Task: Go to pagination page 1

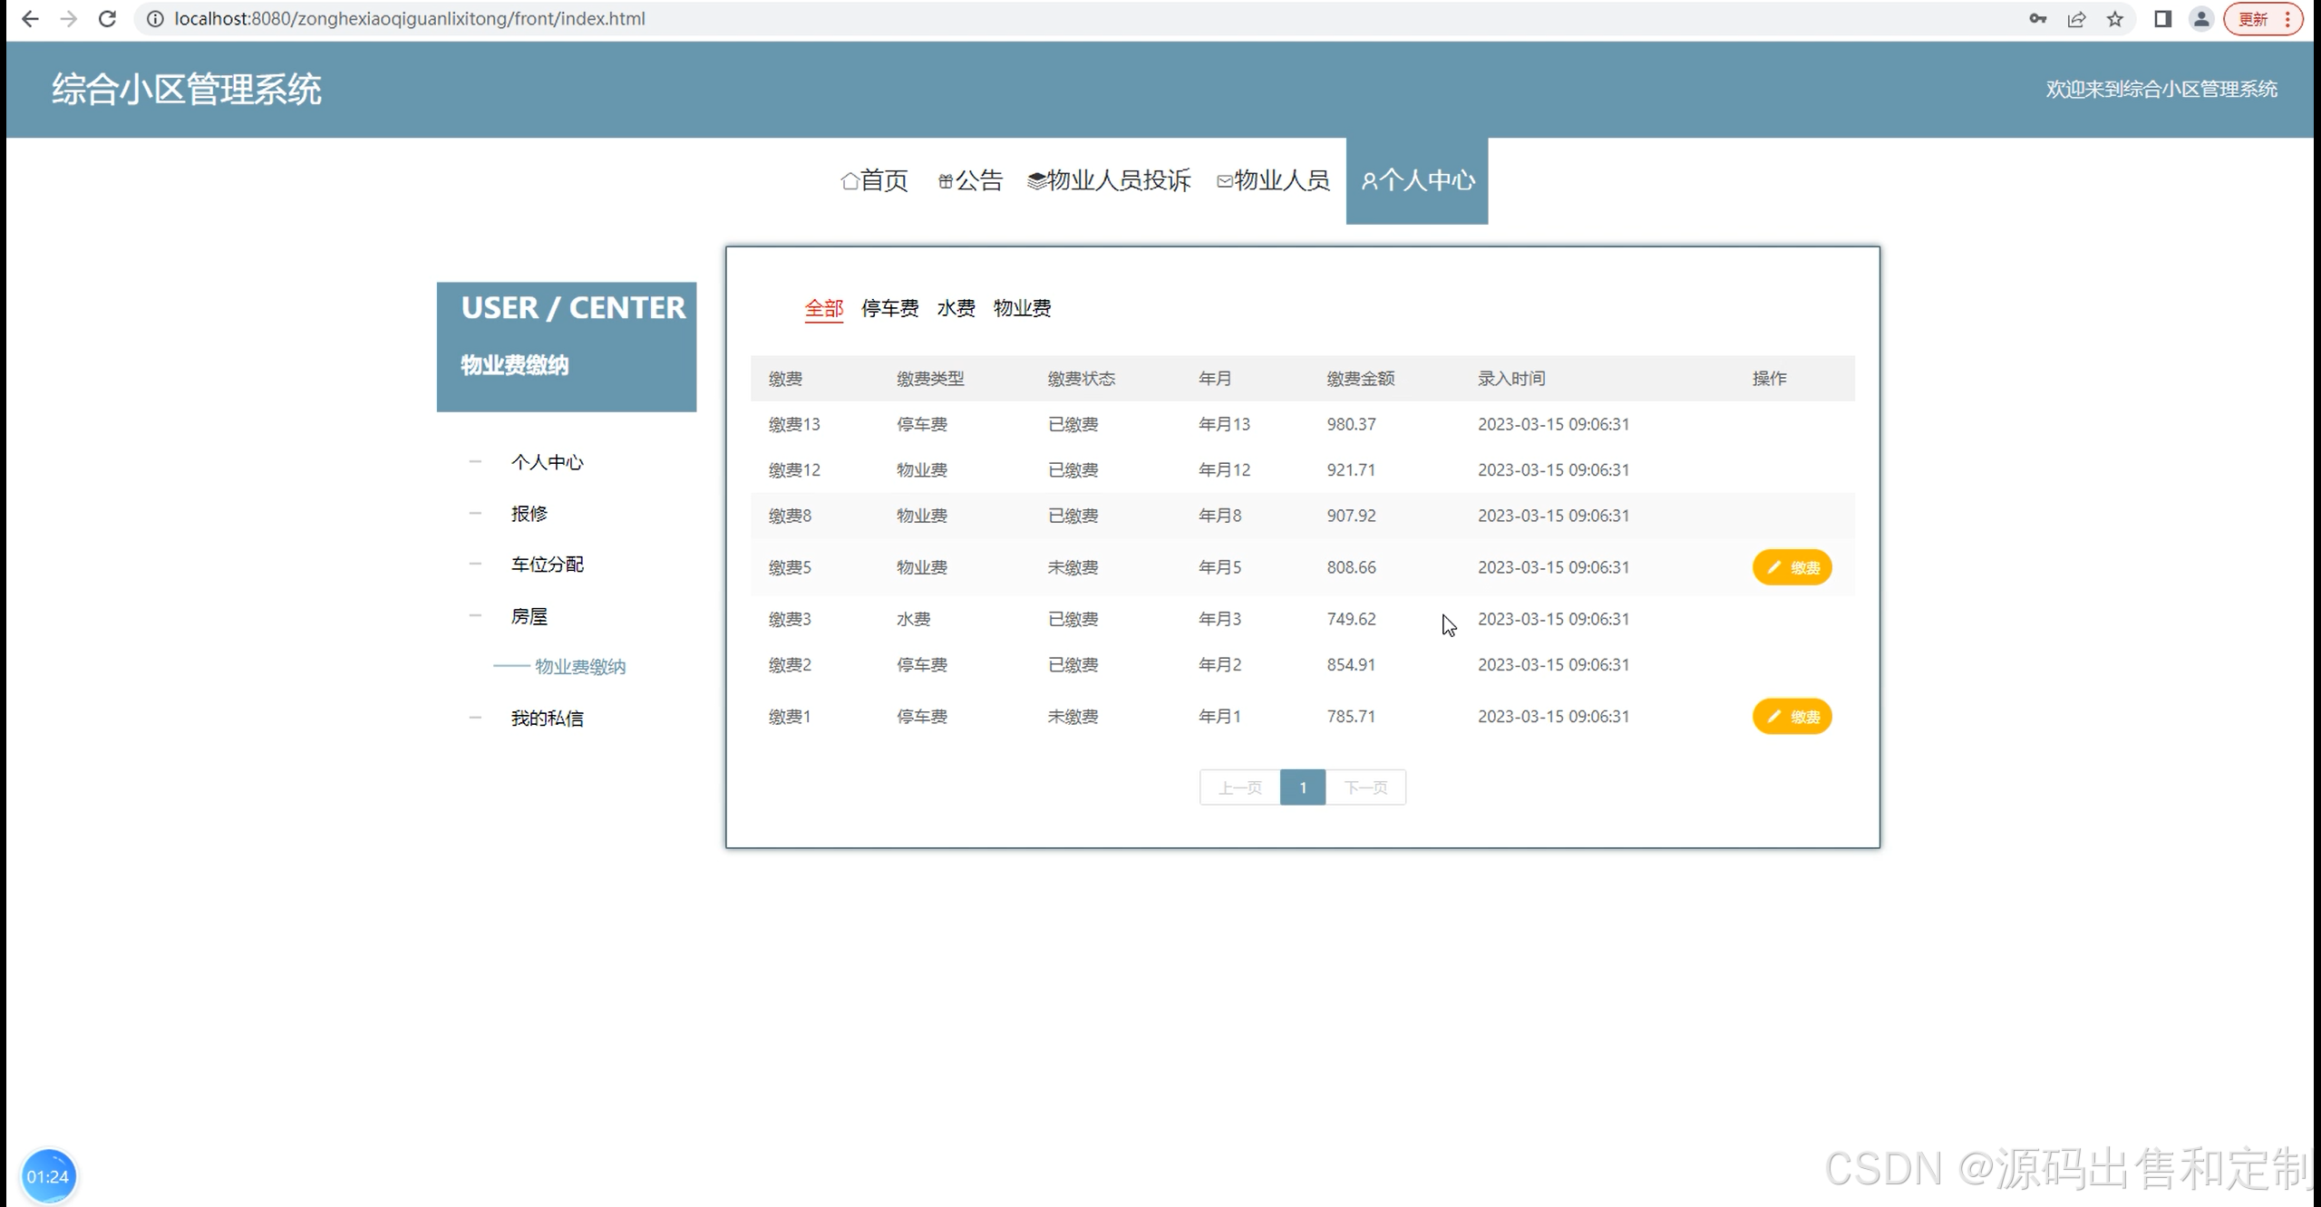Action: click(x=1302, y=787)
